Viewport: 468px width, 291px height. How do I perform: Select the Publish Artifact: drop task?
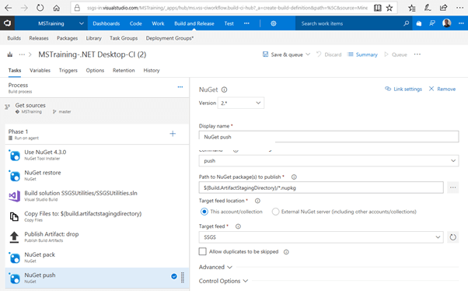pos(97,237)
